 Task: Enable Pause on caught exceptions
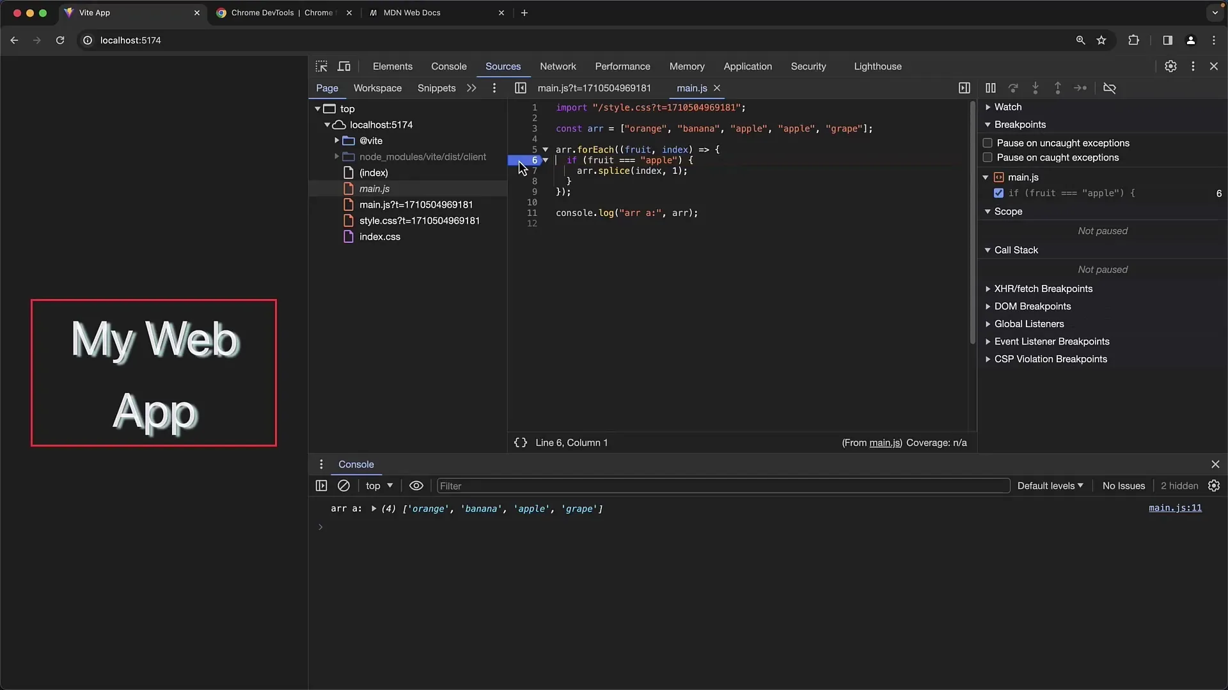(x=988, y=158)
